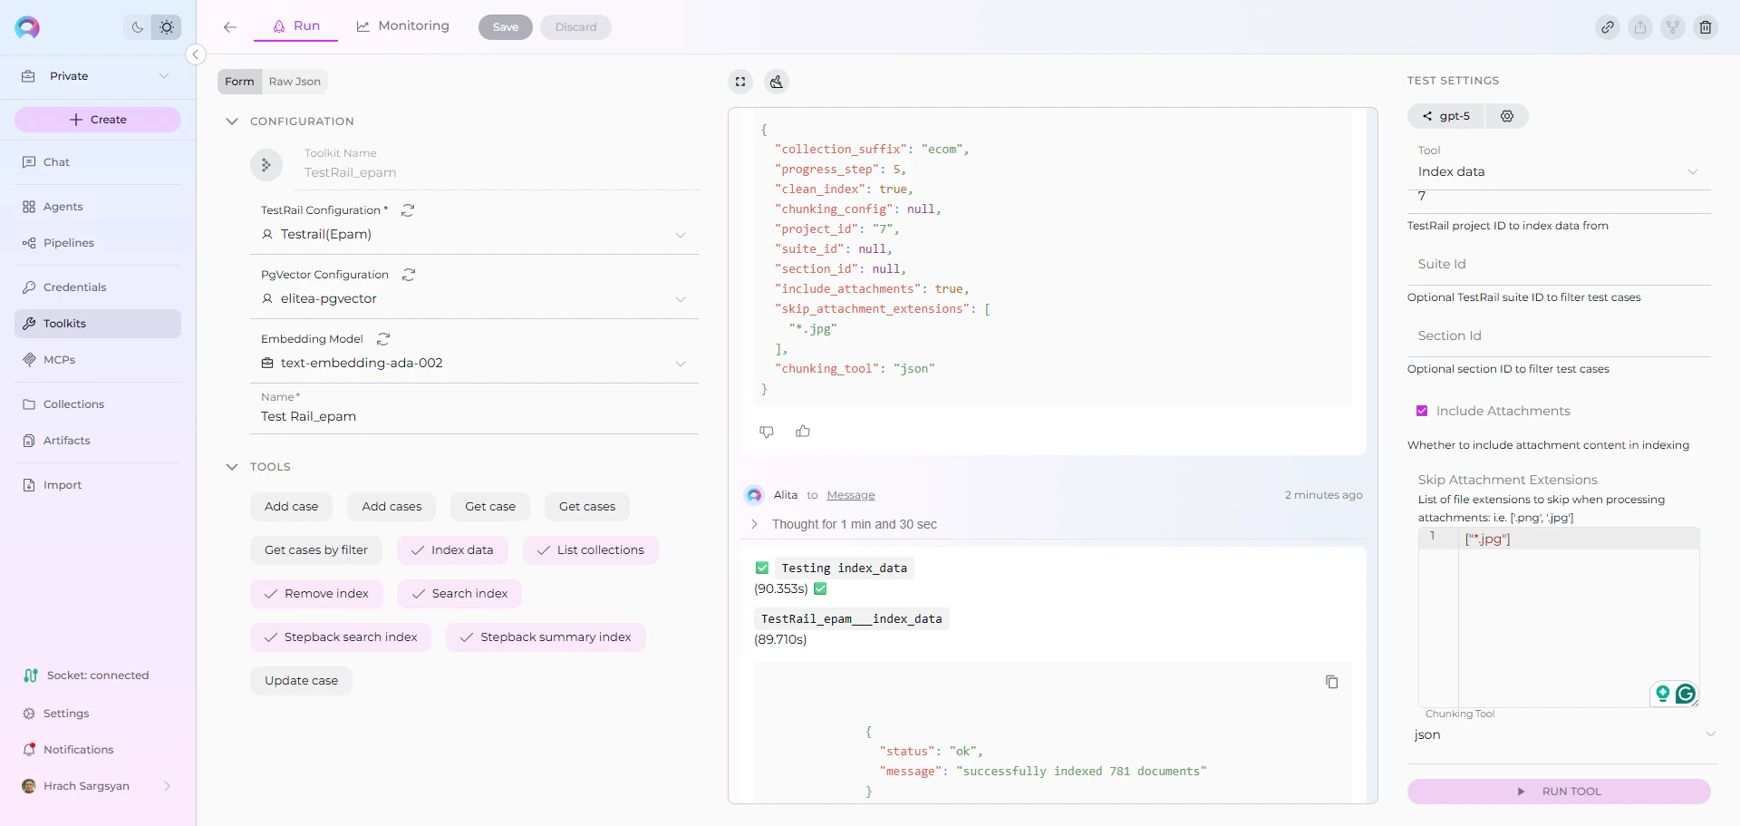Save the toolkit changes
The width and height of the screenshot is (1740, 826).
(505, 27)
